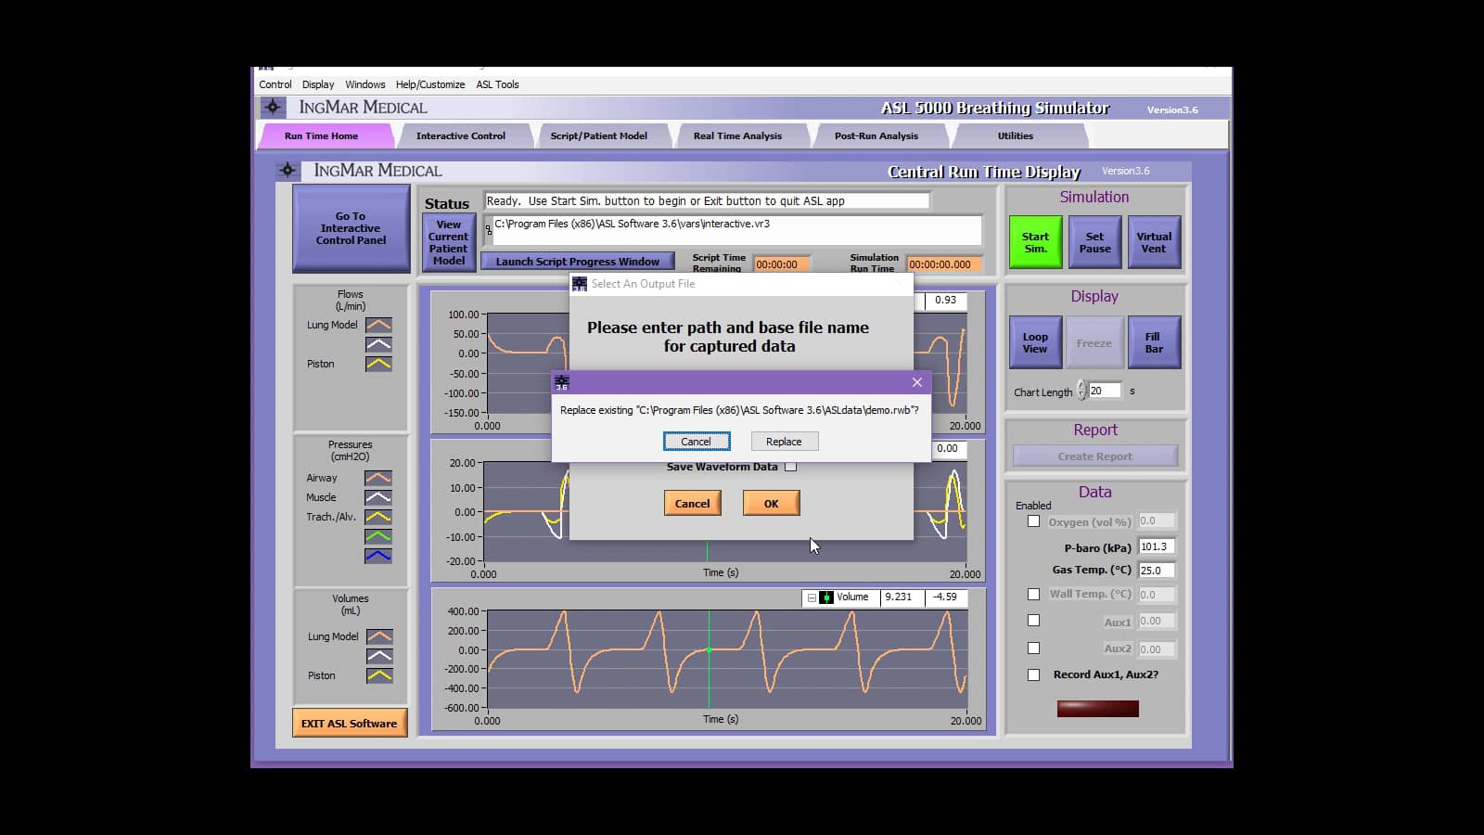Image resolution: width=1484 pixels, height=835 pixels.
Task: Click the Piston flow legend icon
Action: coord(378,364)
